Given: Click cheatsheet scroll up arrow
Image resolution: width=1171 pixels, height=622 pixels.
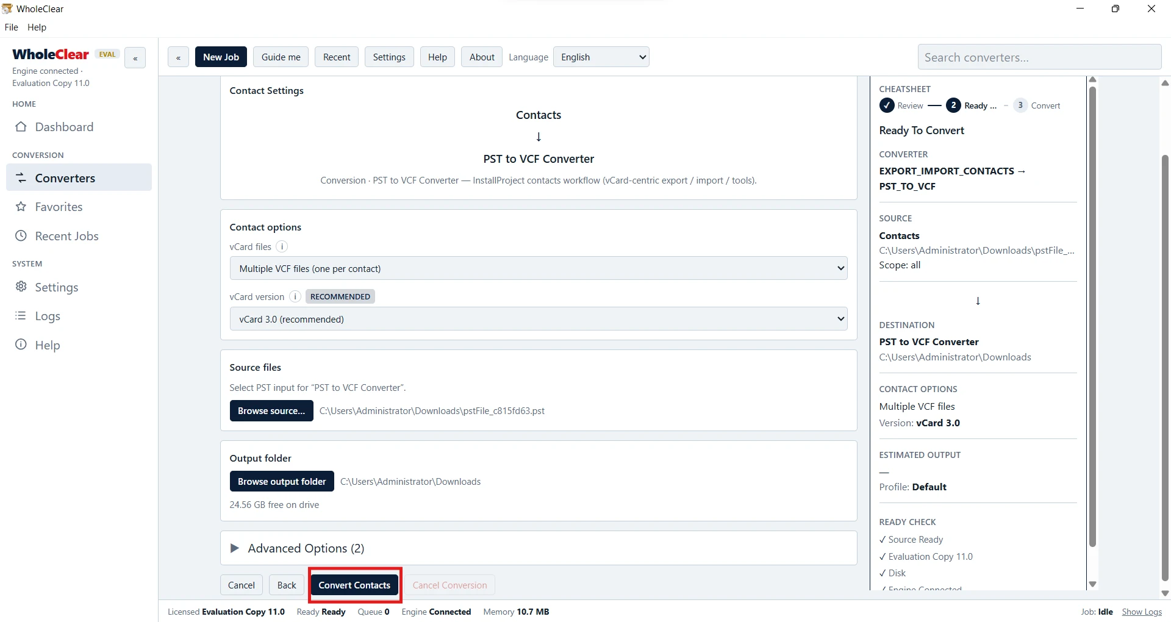Looking at the screenshot, I should [x=1092, y=80].
